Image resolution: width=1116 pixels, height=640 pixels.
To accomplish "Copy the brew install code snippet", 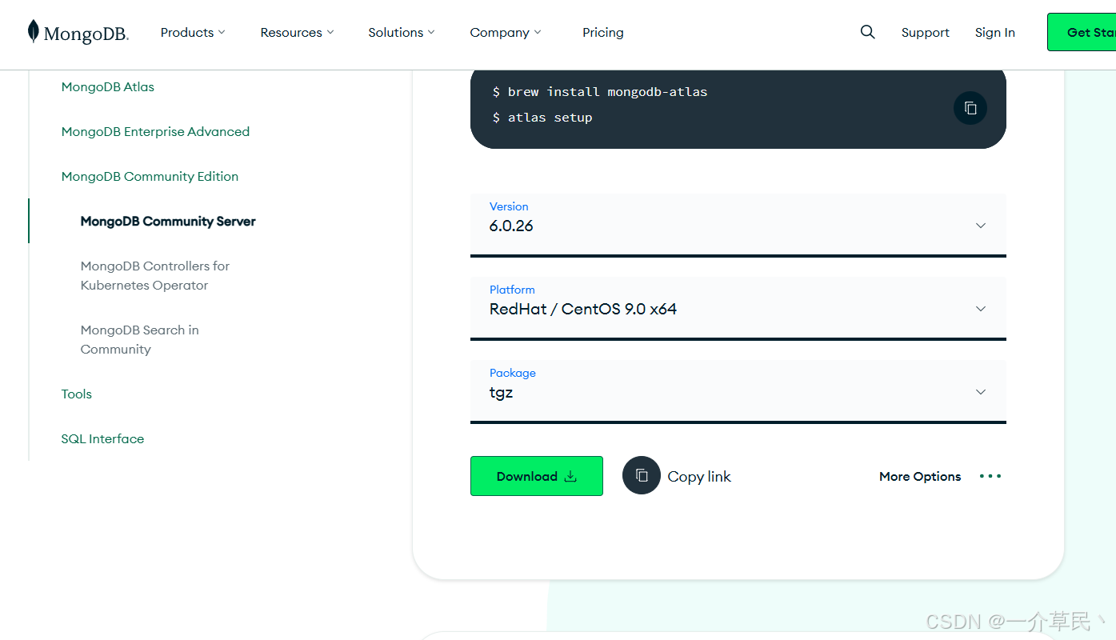I will [970, 108].
